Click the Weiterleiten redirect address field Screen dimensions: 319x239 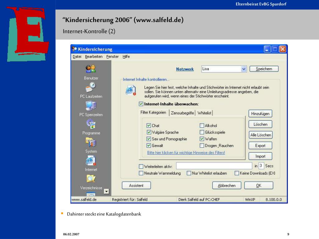pyautogui.click(x=214, y=166)
